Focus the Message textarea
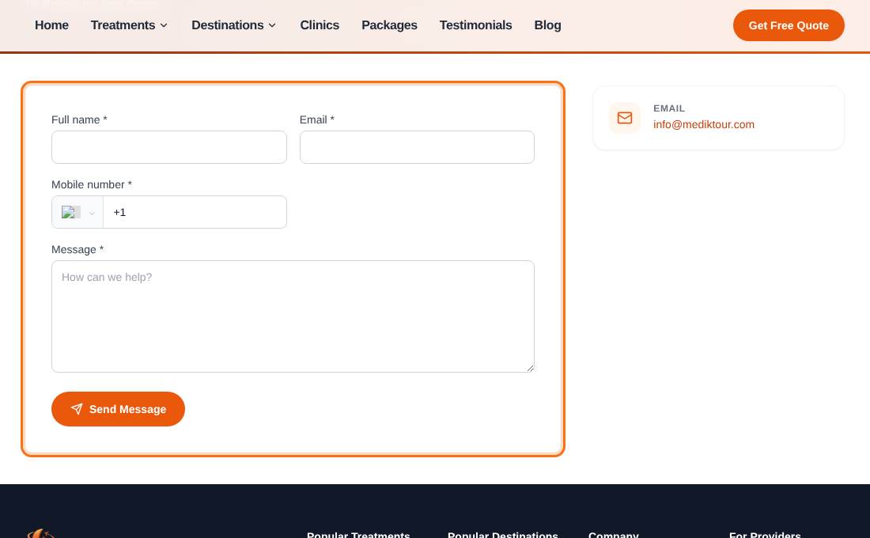 pos(293,316)
